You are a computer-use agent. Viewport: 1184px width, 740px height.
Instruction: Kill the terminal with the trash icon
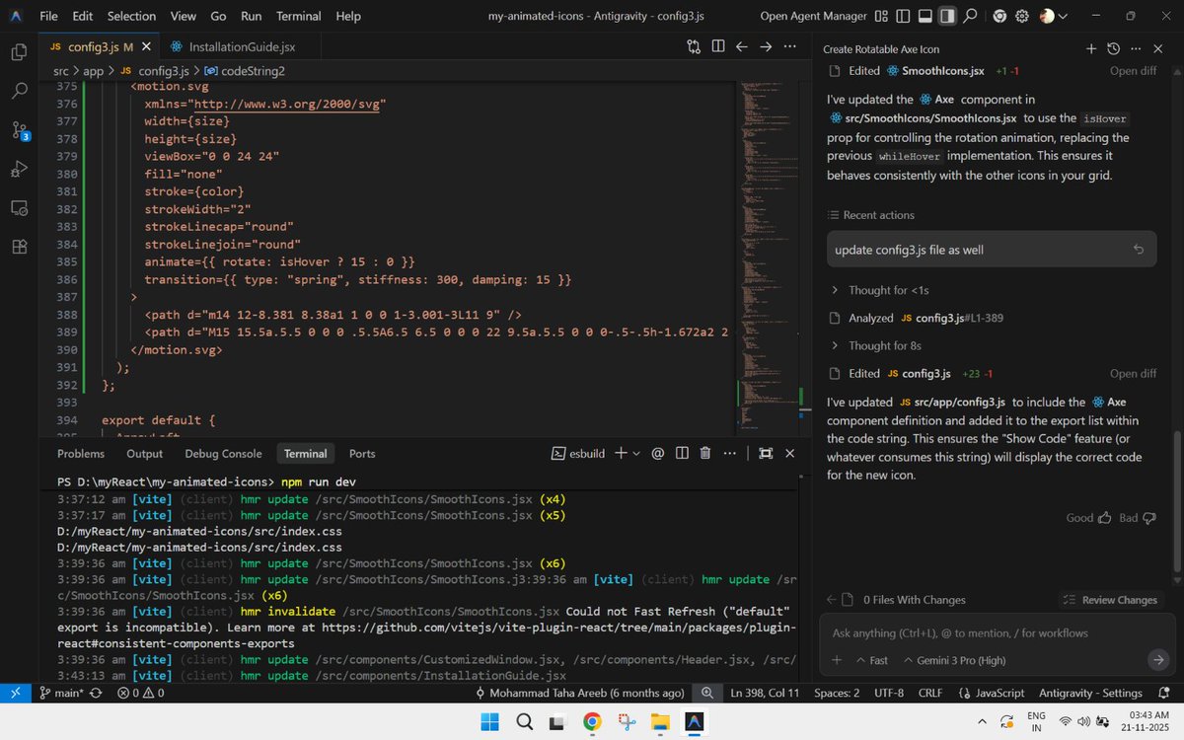pos(704,453)
